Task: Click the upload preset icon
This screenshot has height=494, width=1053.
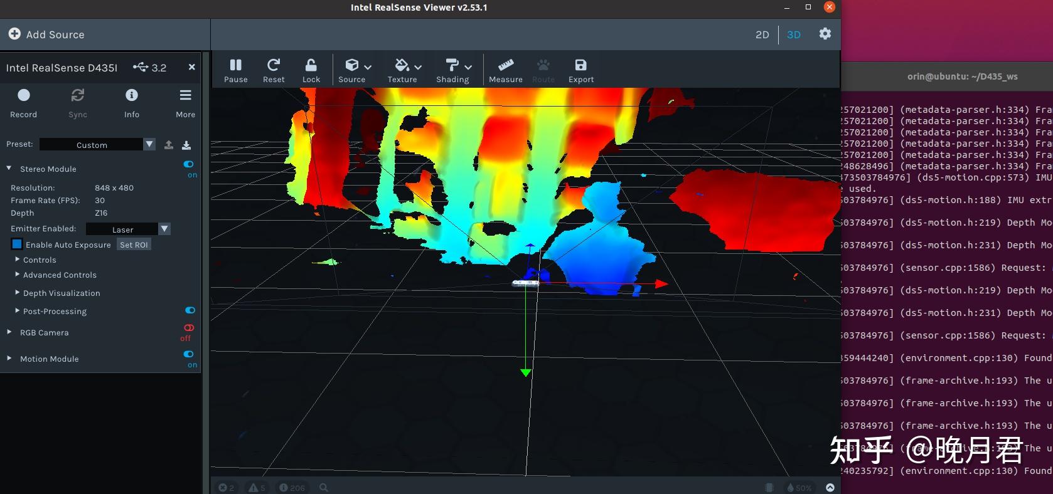Action: 169,145
